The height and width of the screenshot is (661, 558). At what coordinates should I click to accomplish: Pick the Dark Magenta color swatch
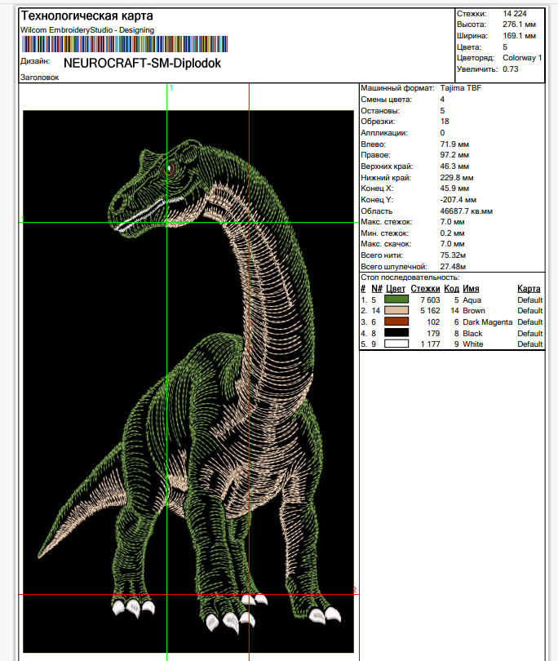tap(397, 322)
